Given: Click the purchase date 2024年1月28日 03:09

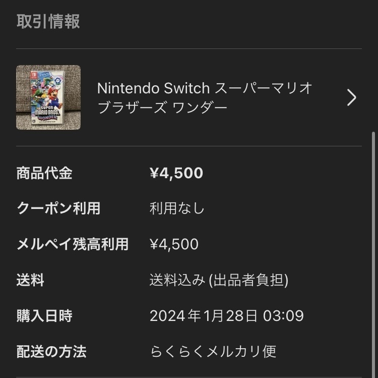Looking at the screenshot, I should [x=226, y=316].
